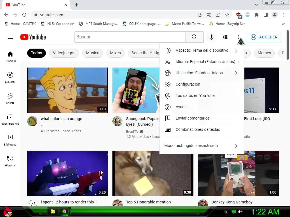Click the translate page icon
This screenshot has height=217, width=290.
point(209,15)
